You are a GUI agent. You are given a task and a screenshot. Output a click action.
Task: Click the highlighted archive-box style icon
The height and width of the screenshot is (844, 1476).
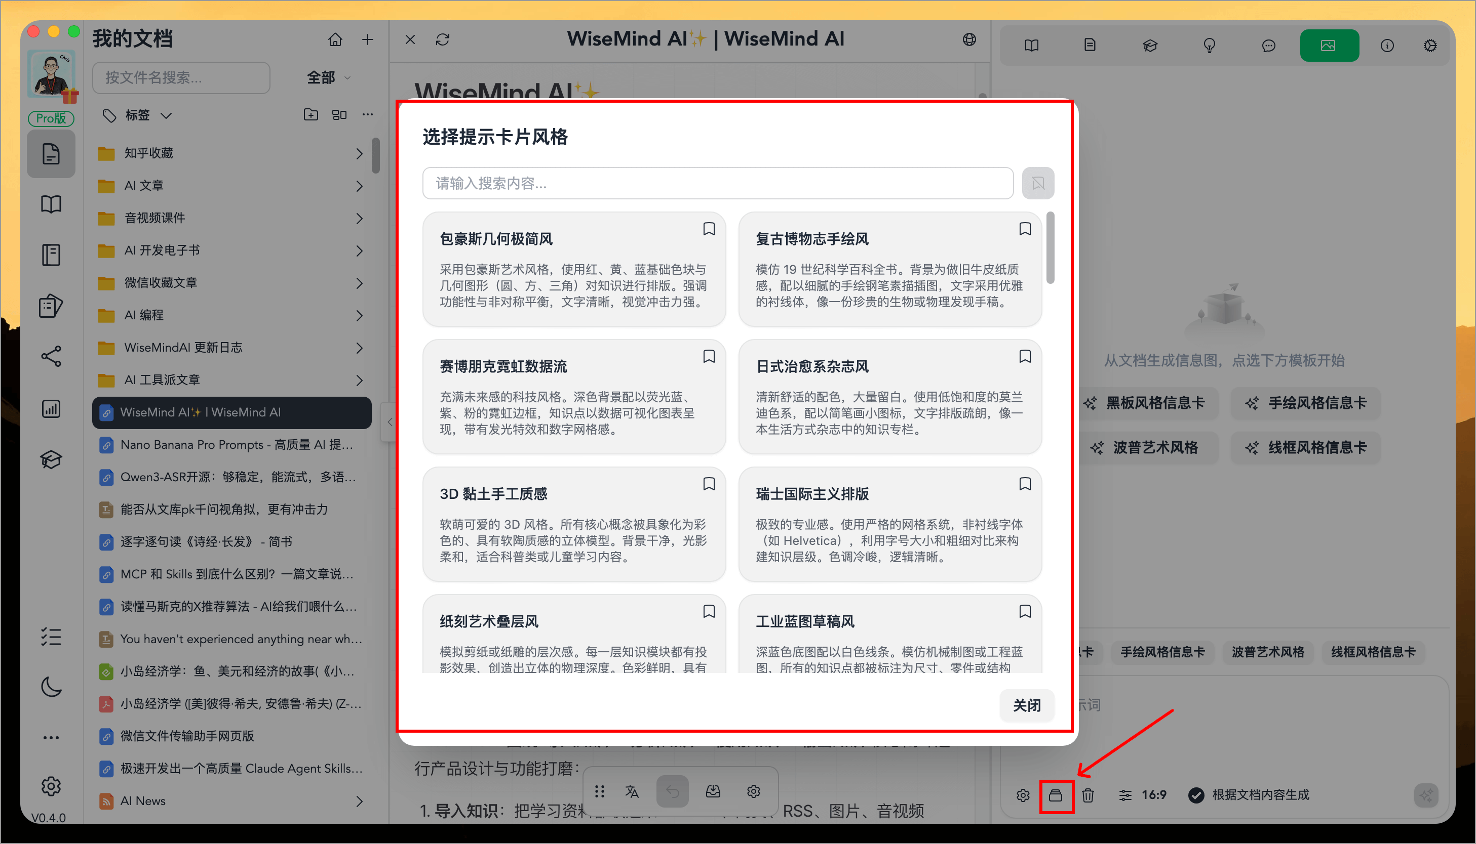tap(1057, 795)
